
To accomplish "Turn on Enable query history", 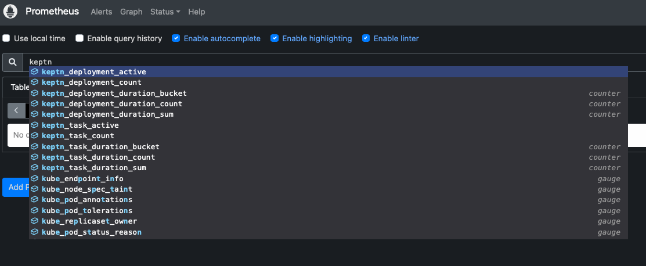I will tap(80, 38).
